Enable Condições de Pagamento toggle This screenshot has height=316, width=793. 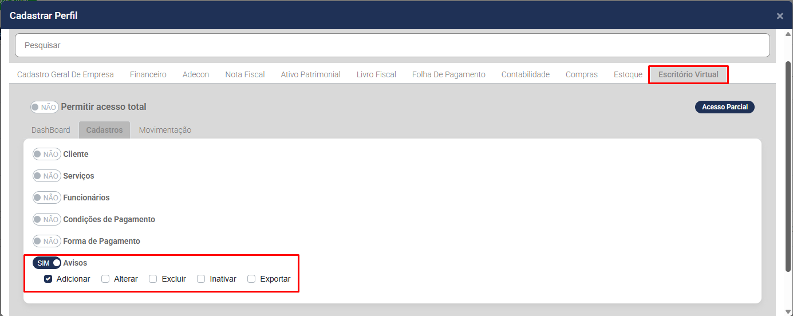pyautogui.click(x=47, y=219)
